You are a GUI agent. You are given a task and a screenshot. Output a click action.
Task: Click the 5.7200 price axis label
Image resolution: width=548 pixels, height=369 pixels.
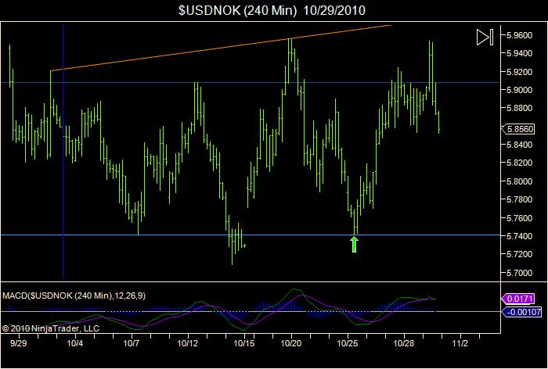tap(519, 254)
